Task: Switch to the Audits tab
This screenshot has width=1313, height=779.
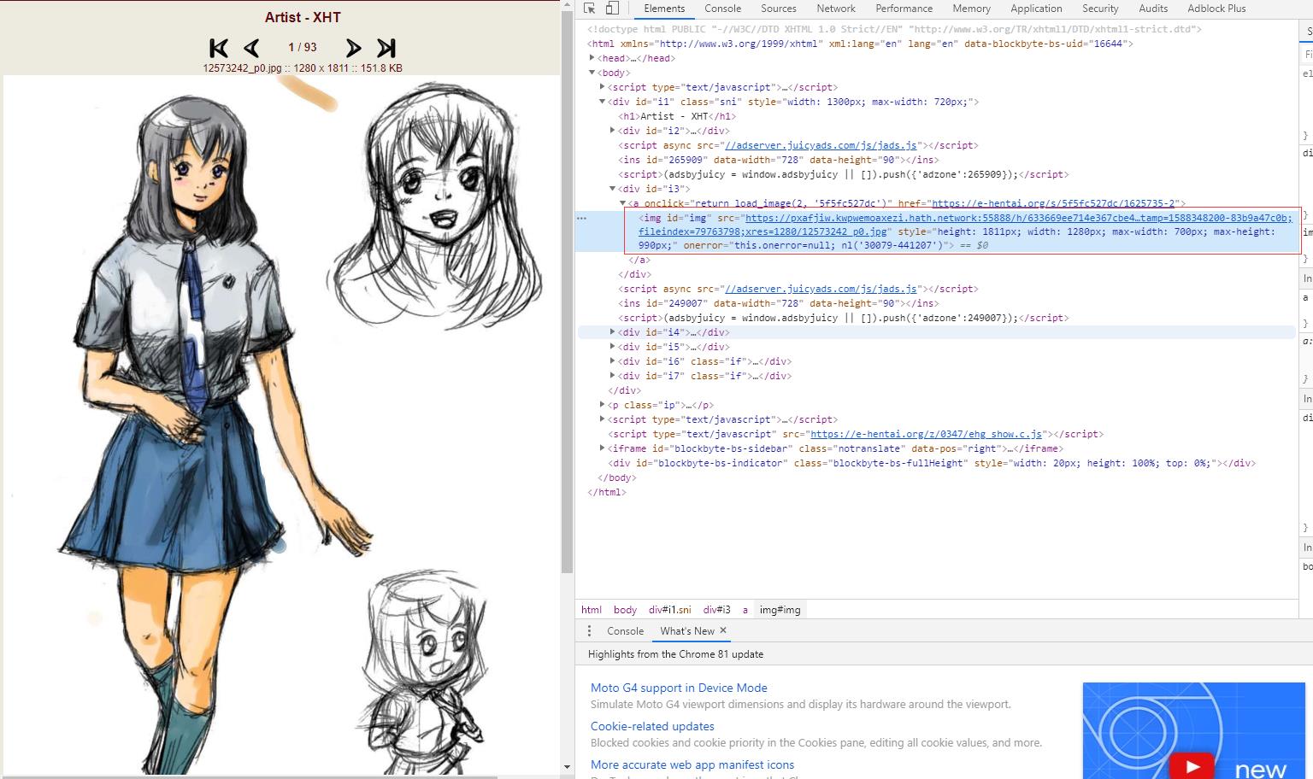Action: tap(1153, 9)
